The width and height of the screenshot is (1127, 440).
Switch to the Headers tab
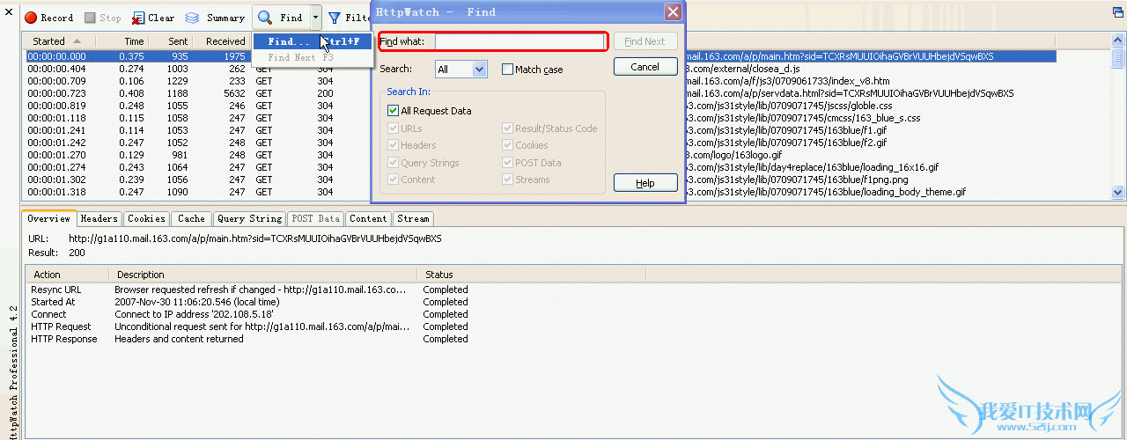pyautogui.click(x=99, y=218)
